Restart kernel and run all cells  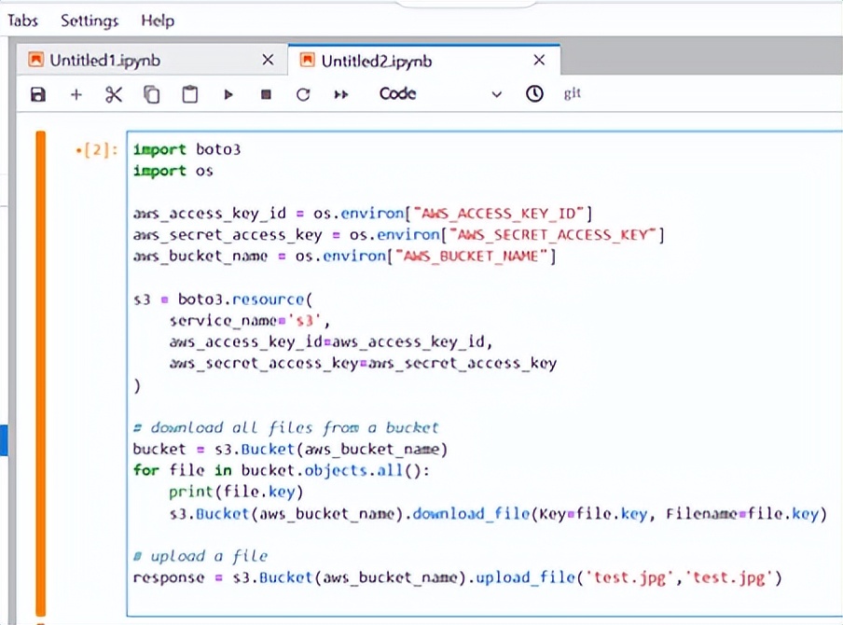click(x=340, y=93)
